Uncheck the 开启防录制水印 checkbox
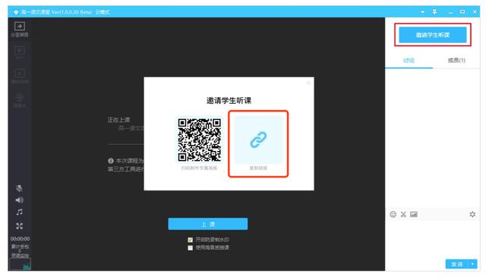 (x=191, y=240)
